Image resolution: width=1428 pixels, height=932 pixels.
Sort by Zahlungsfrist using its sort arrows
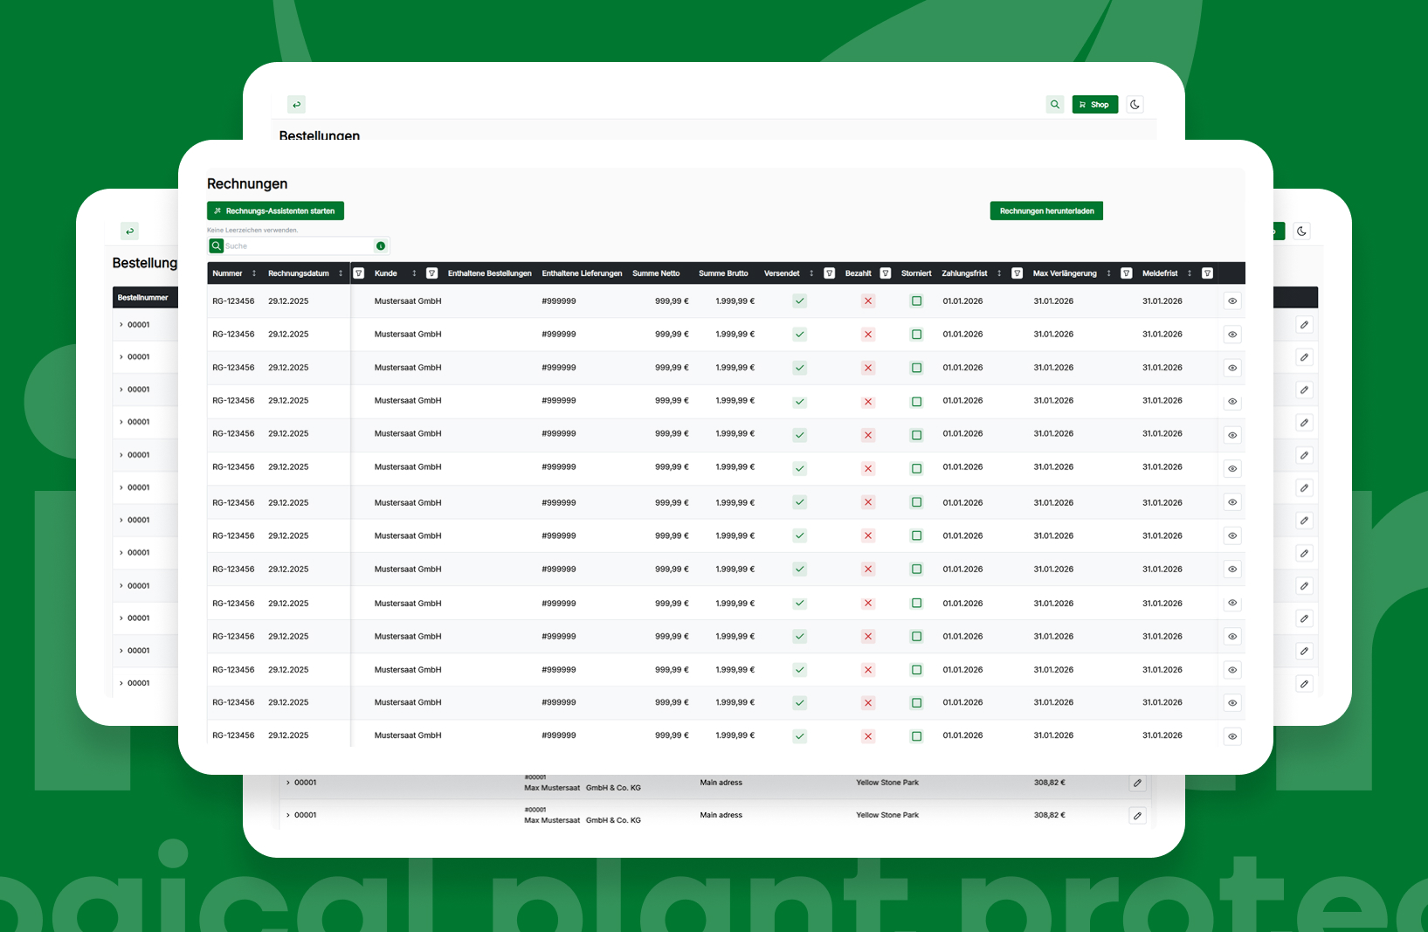click(999, 273)
